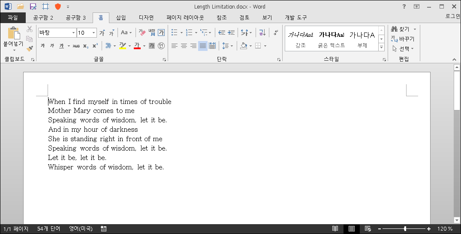
Task: Shrink font size with decrease font icon
Action: (111, 33)
